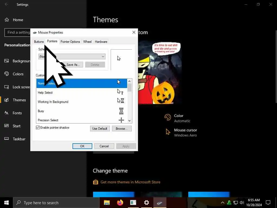Open clock and date in taskbar
Image resolution: width=277 pixels, height=208 pixels.
coord(254,203)
